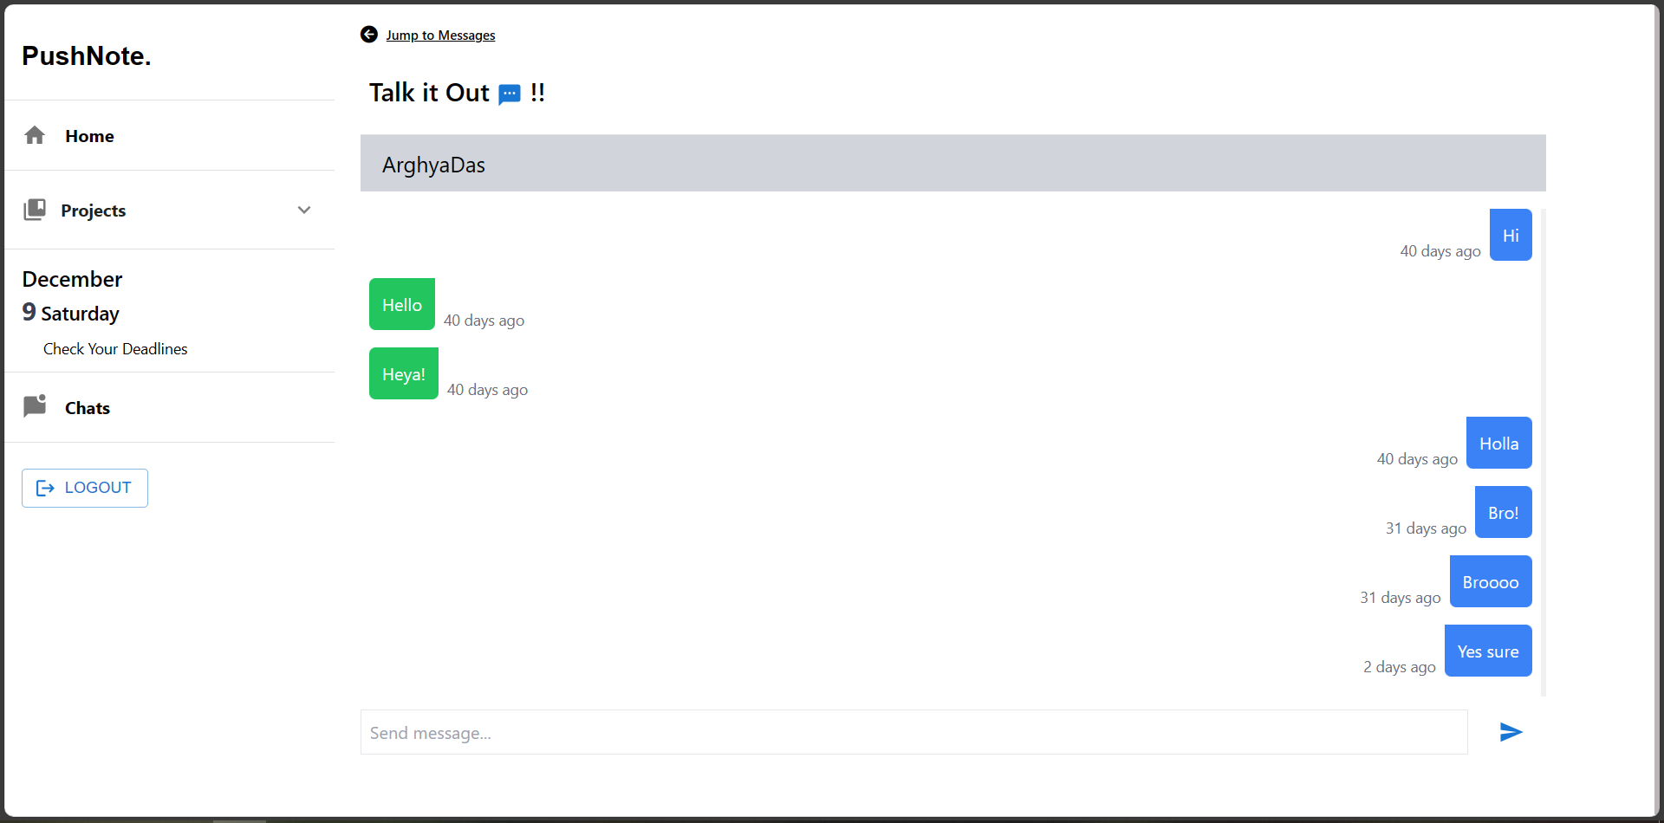The image size is (1664, 823).
Task: Open the Chats section
Action: (88, 407)
